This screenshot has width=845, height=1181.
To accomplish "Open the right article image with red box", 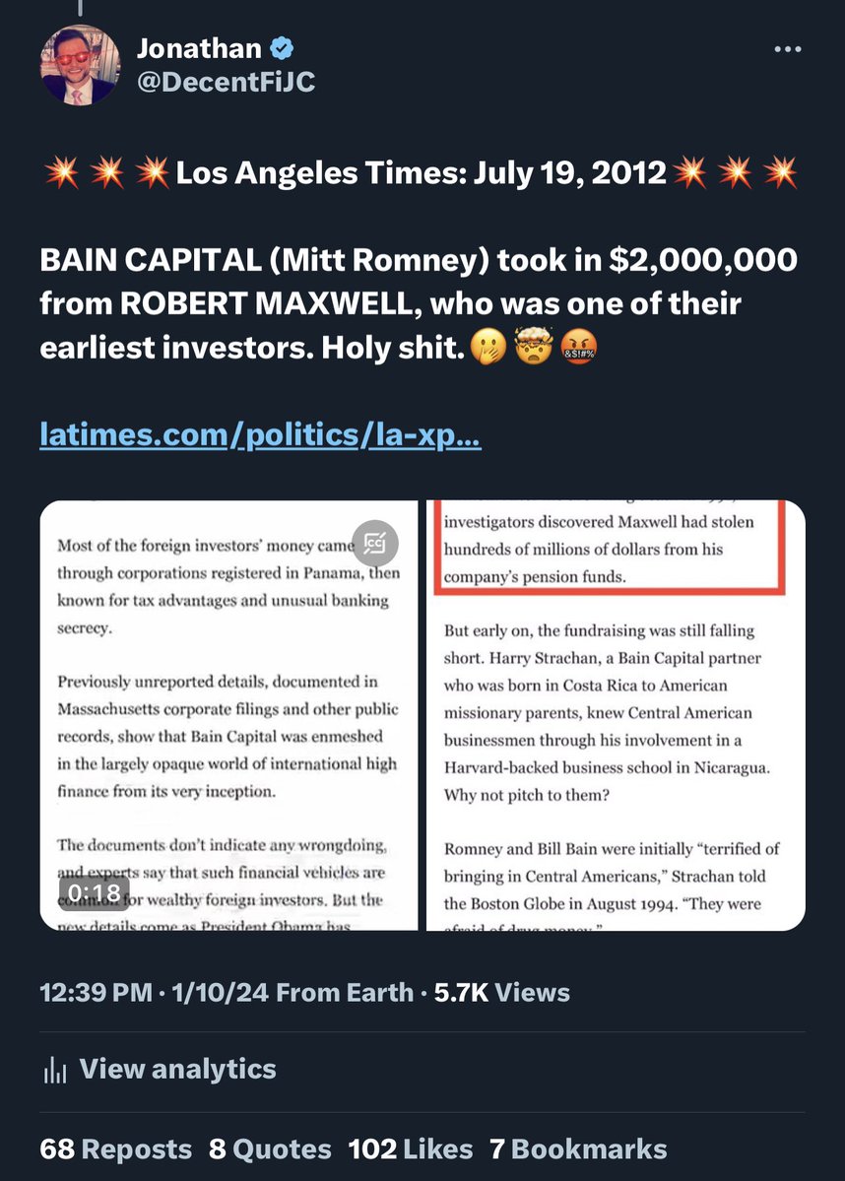I will point(616,715).
